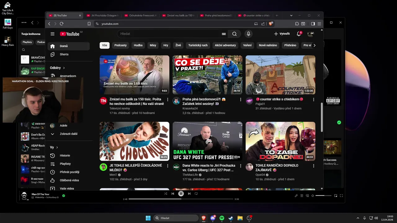Toggle shuffle in Spotify player
The height and width of the screenshot is (223, 397).
point(166,194)
